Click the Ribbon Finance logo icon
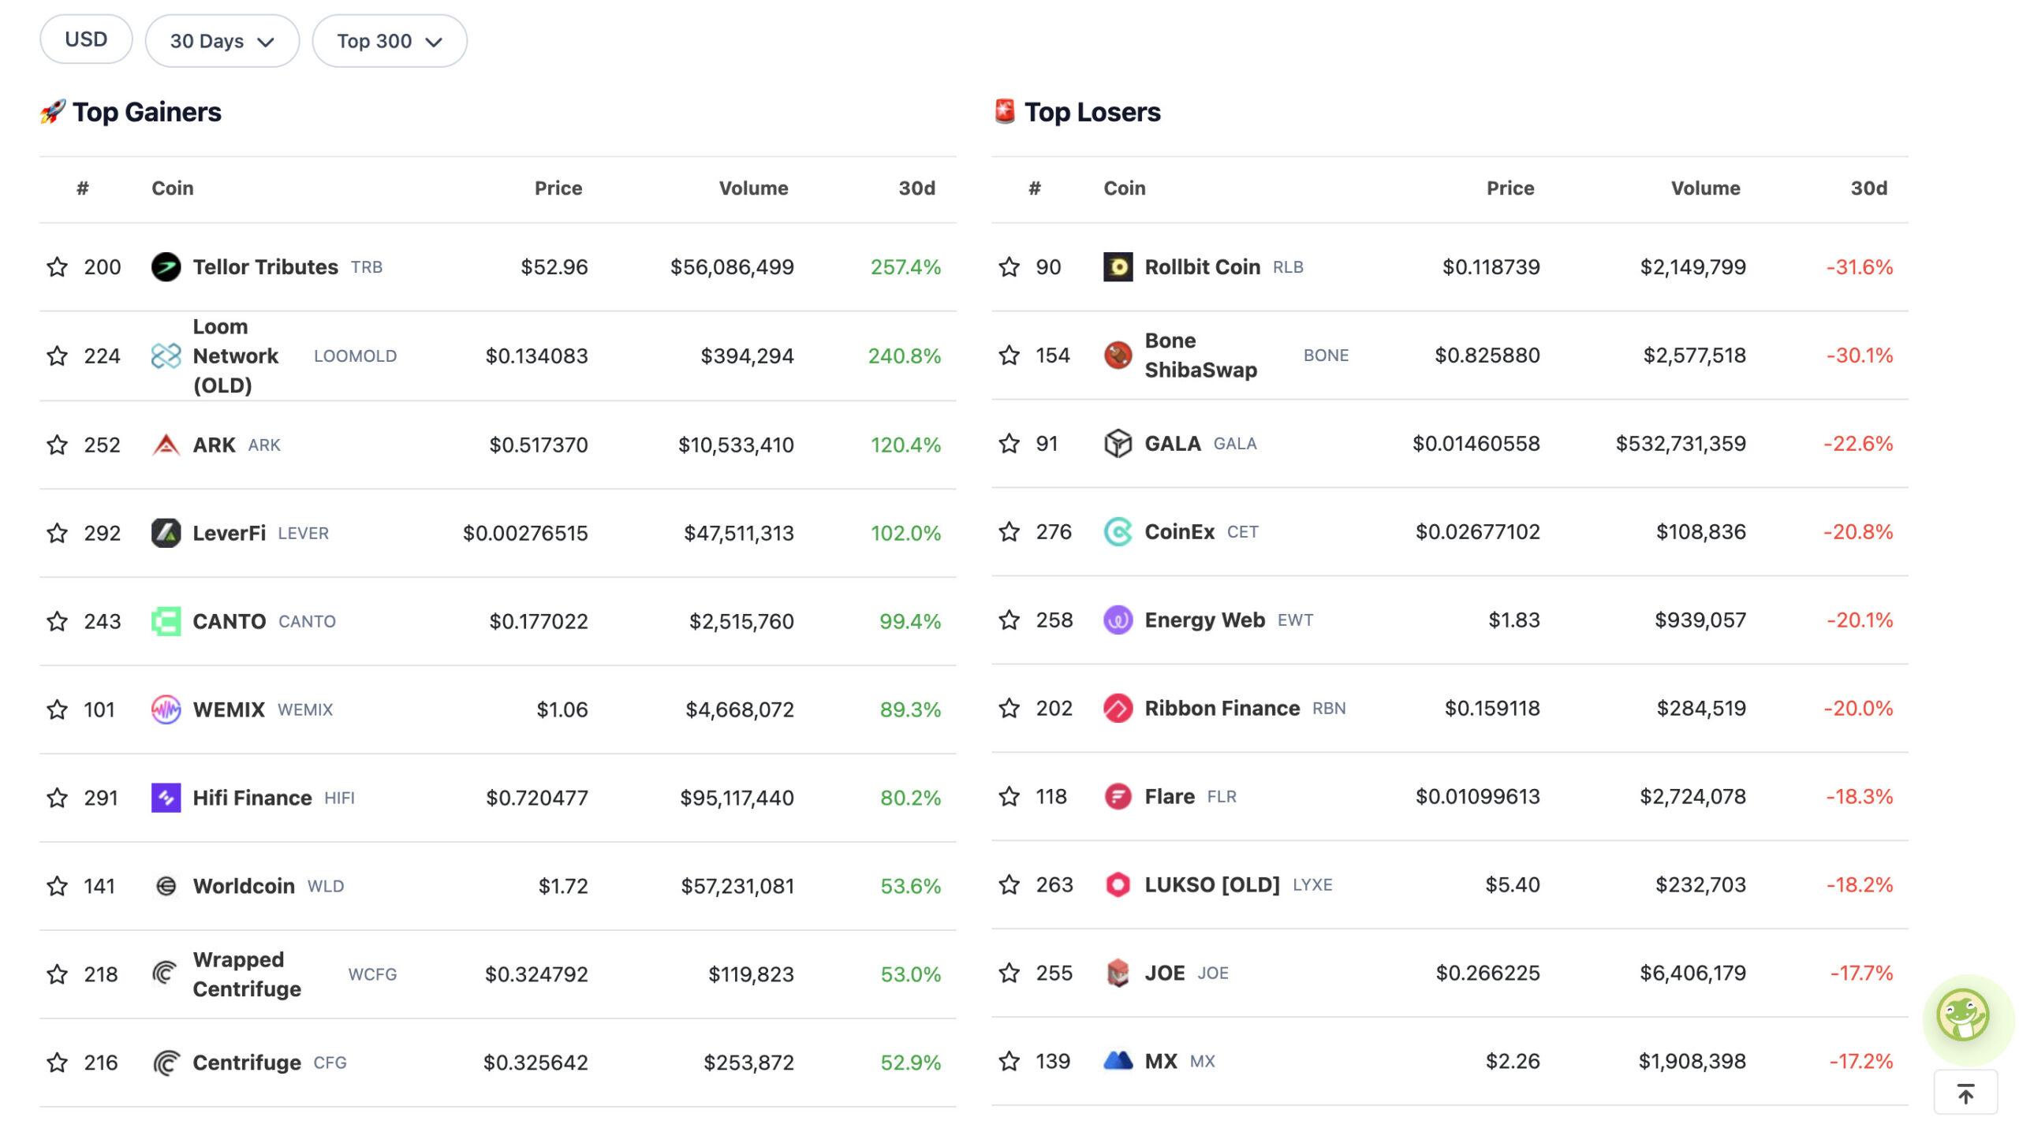The image size is (2019, 1128). [x=1118, y=709]
